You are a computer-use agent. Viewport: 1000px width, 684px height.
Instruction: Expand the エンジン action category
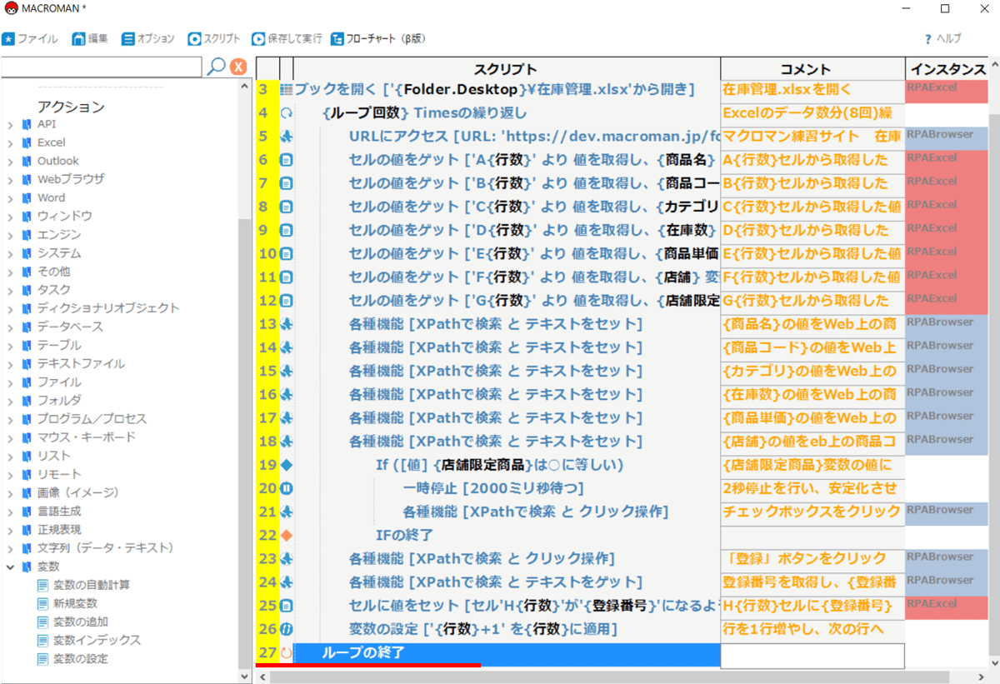(x=10, y=235)
